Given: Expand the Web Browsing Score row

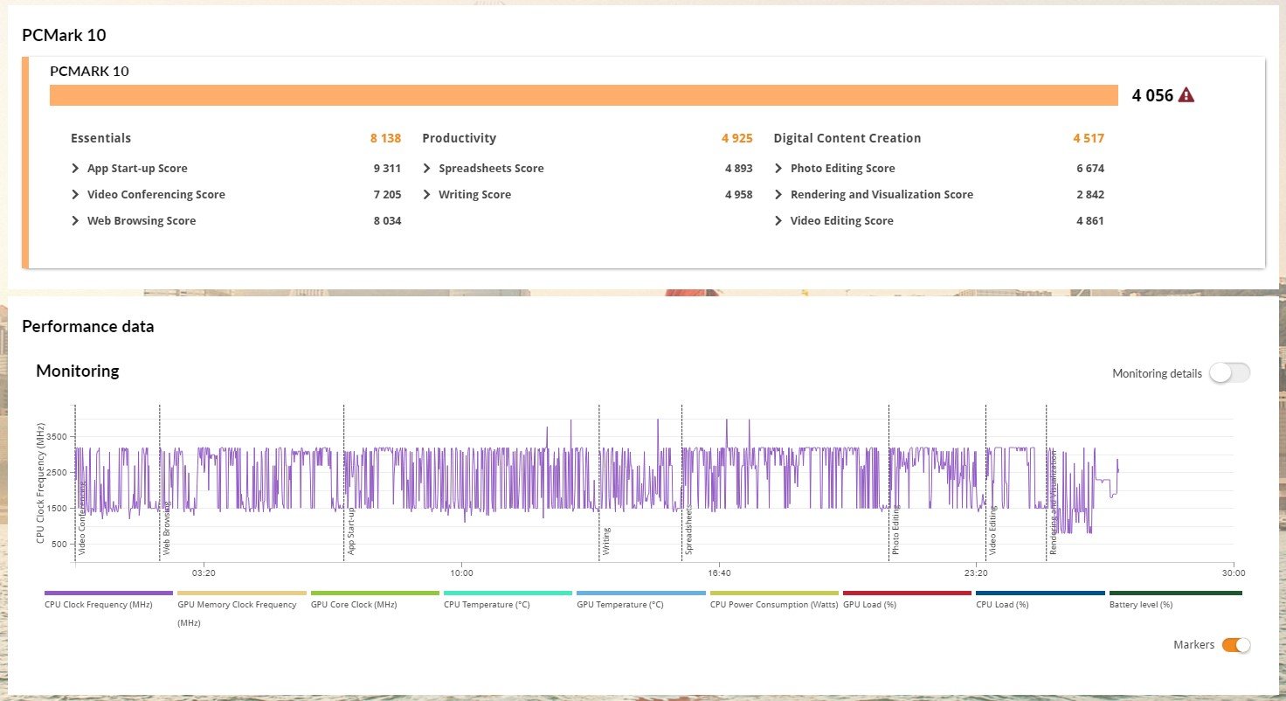Looking at the screenshot, I should [x=76, y=221].
